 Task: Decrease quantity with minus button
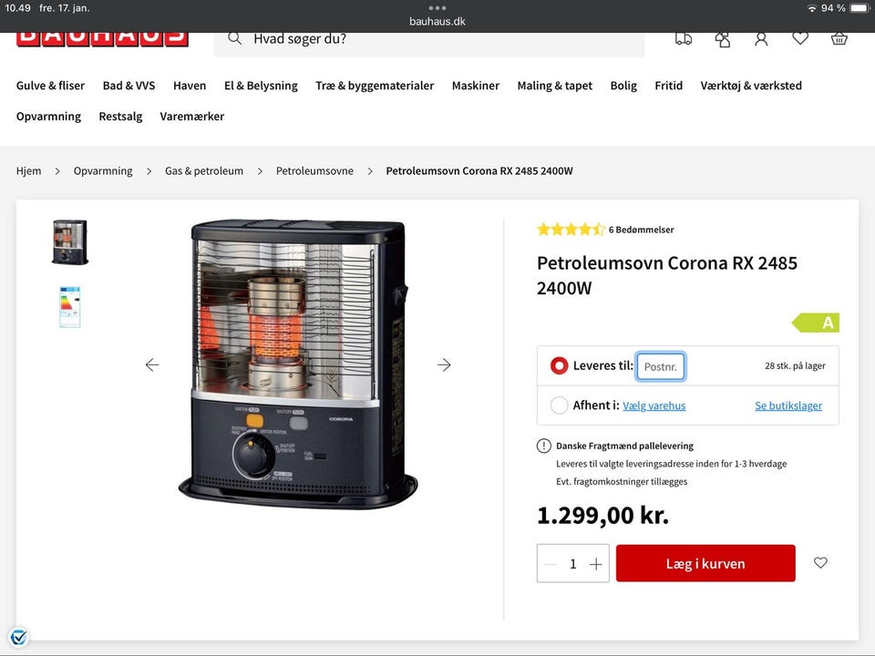click(x=551, y=564)
